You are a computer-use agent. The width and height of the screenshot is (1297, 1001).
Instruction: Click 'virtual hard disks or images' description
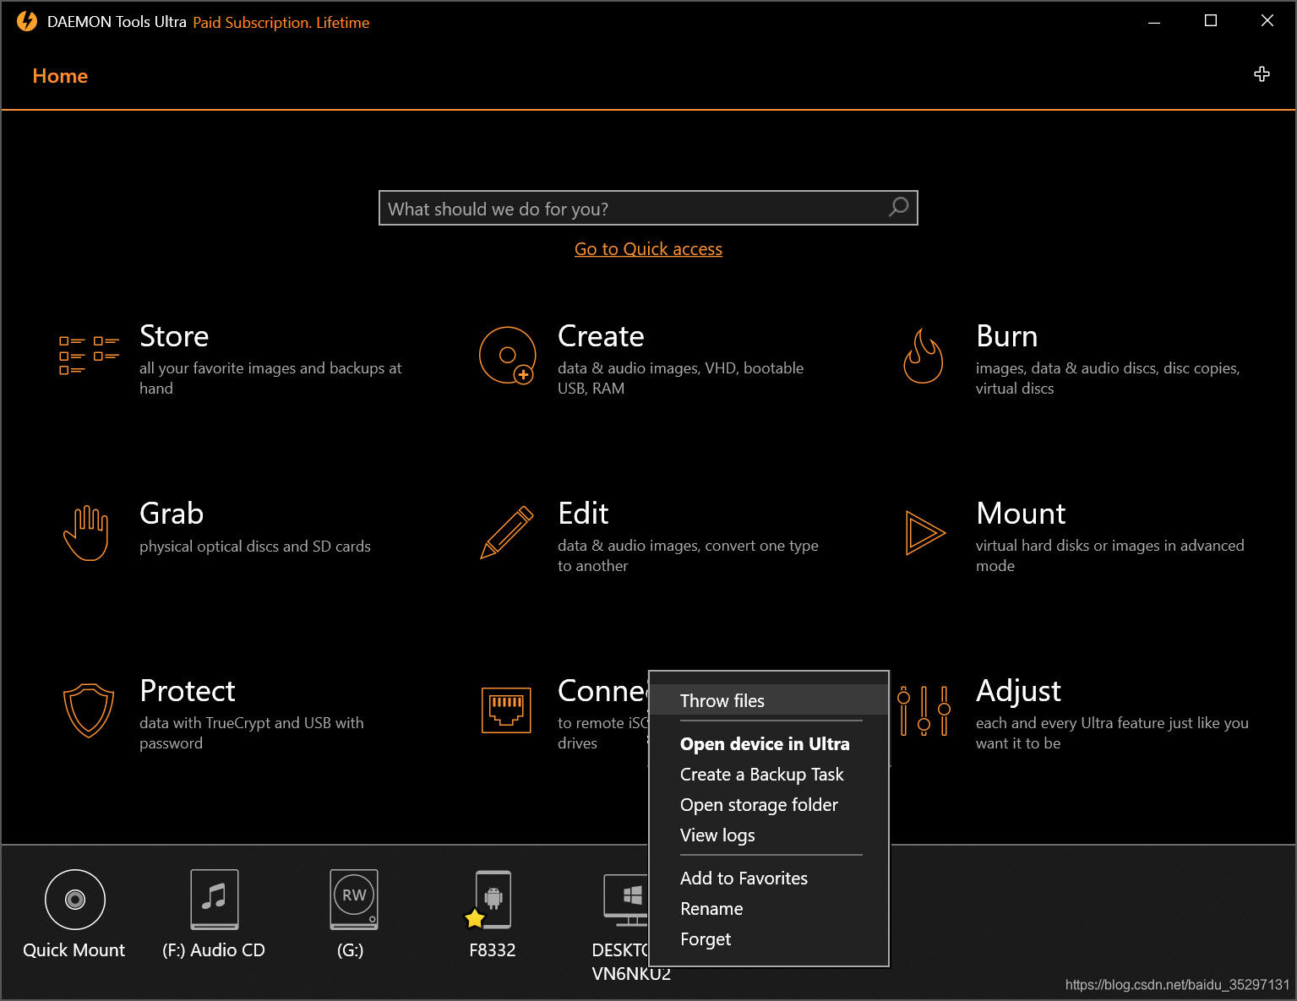click(x=1110, y=556)
